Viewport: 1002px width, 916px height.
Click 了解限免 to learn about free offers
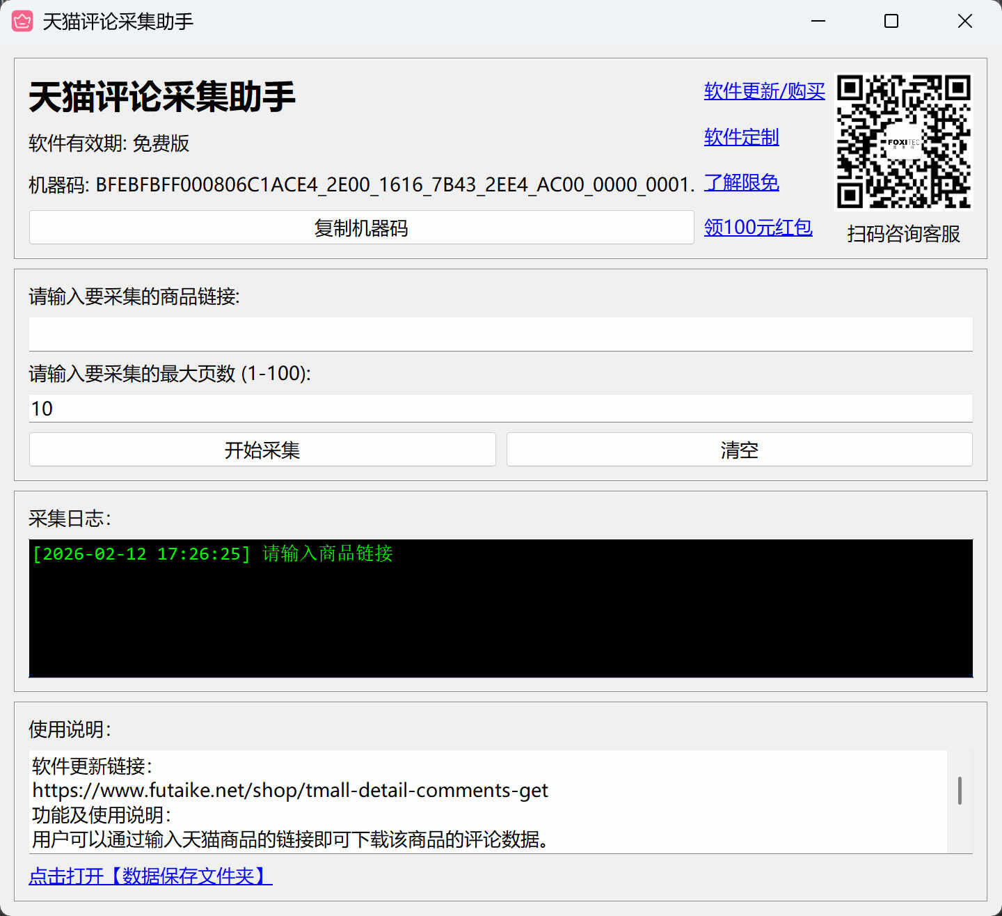740,182
